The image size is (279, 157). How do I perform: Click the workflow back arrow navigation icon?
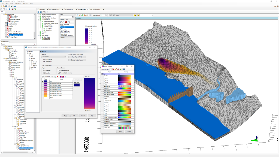pos(39,12)
